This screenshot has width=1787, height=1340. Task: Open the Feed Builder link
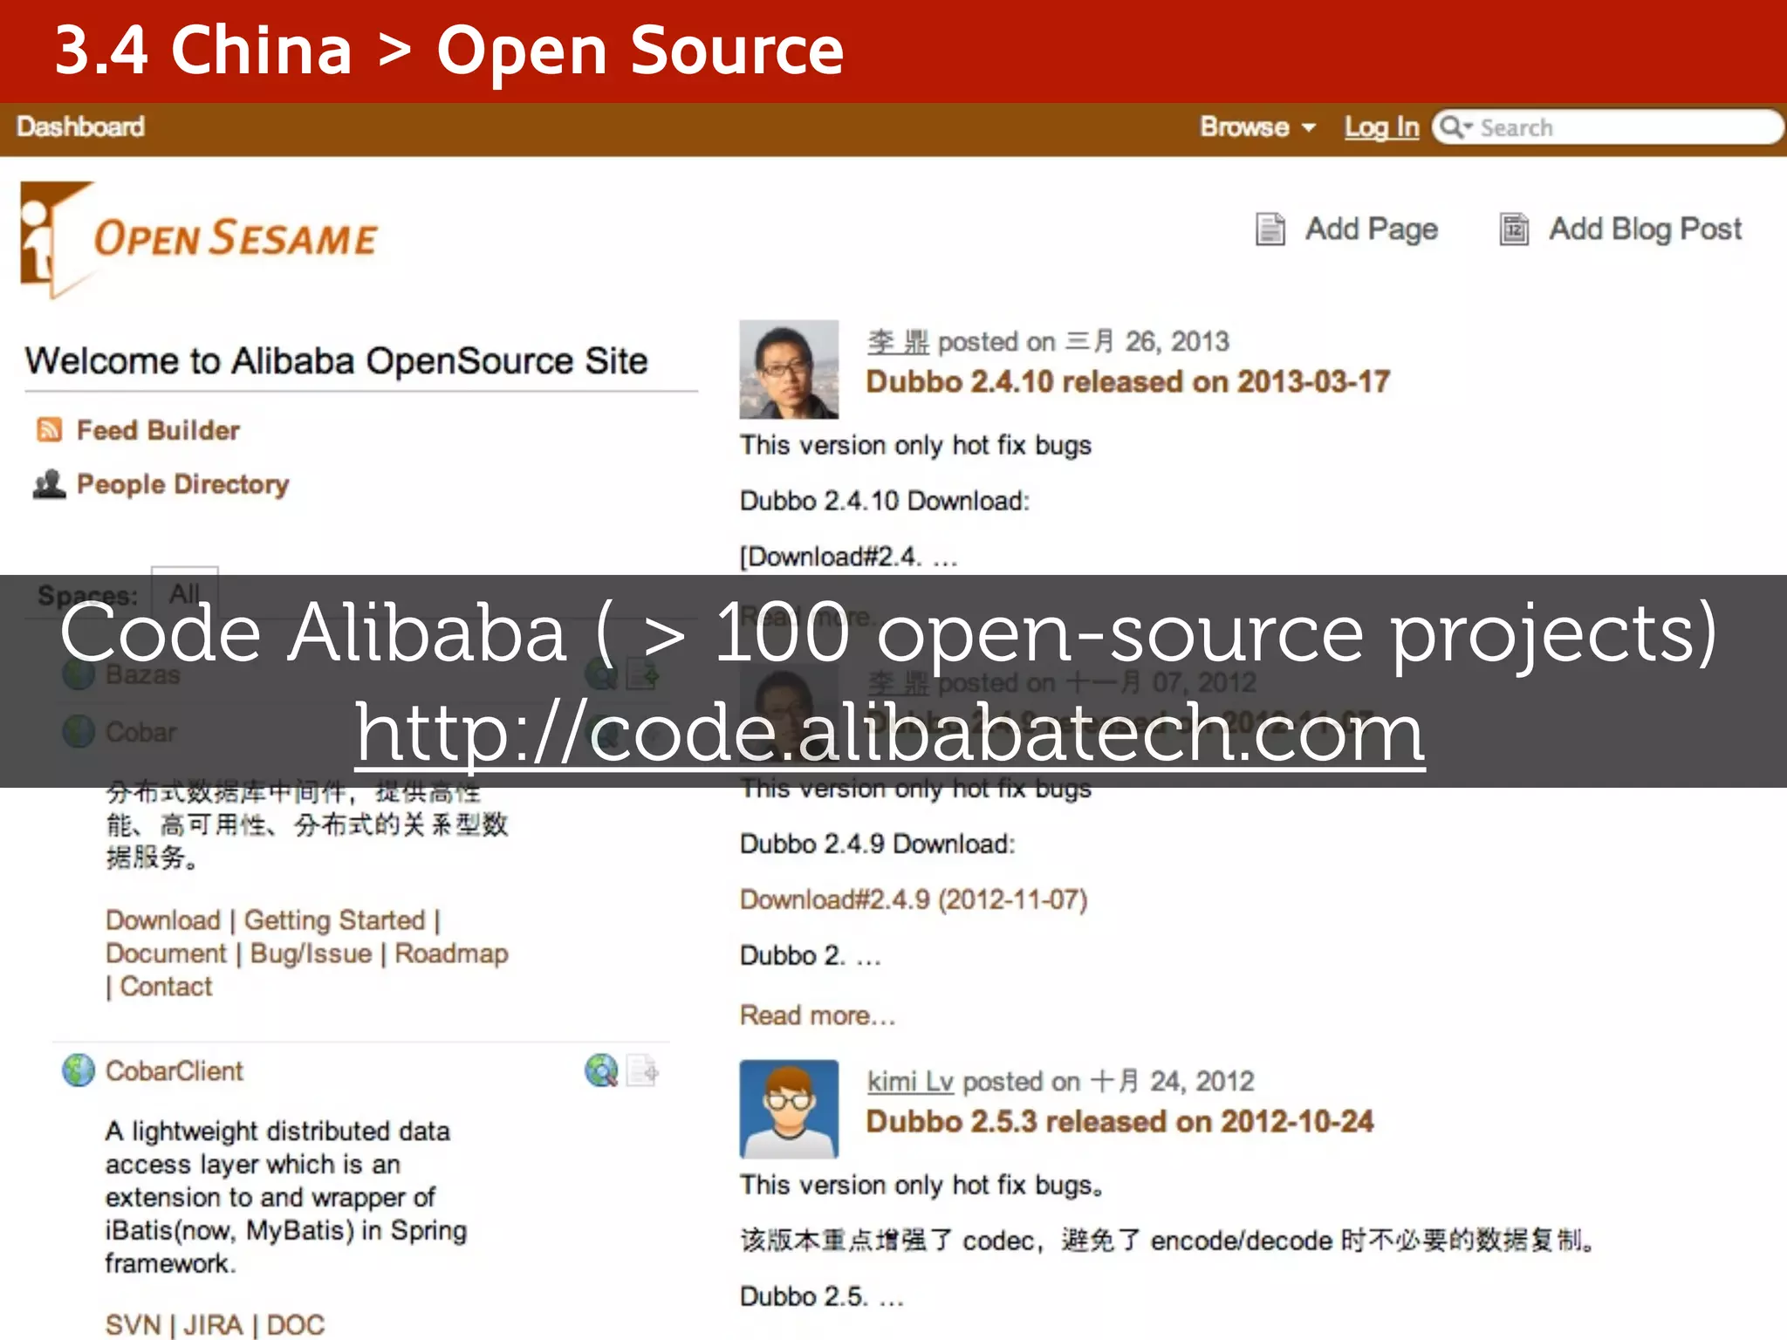[158, 430]
